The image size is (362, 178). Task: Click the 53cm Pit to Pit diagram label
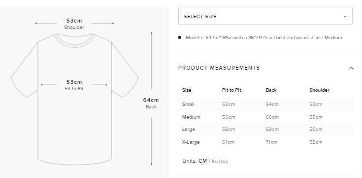click(x=74, y=85)
